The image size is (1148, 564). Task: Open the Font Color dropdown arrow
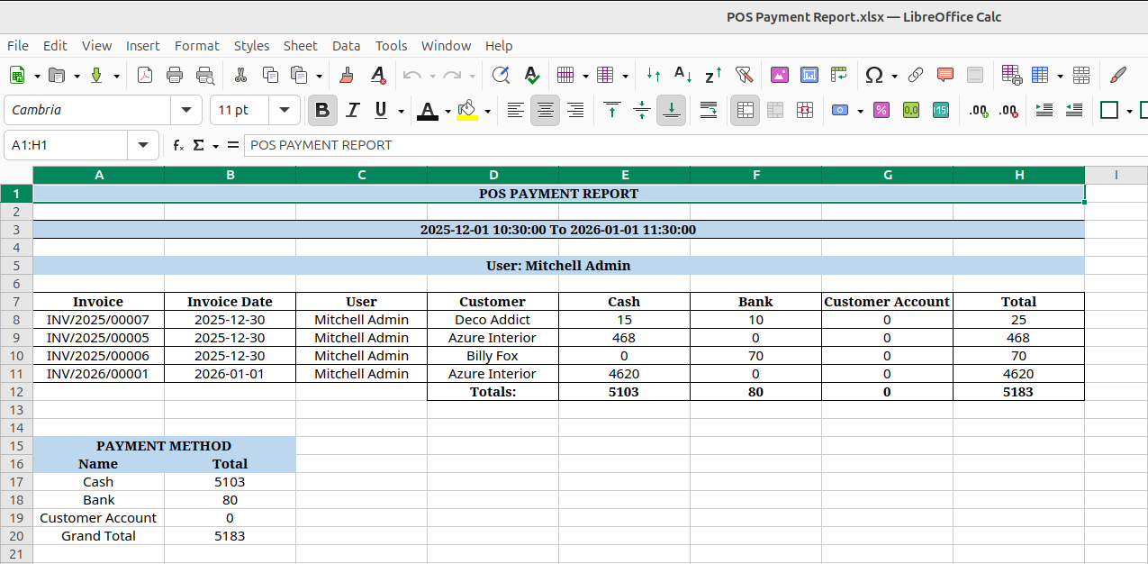pos(447,111)
